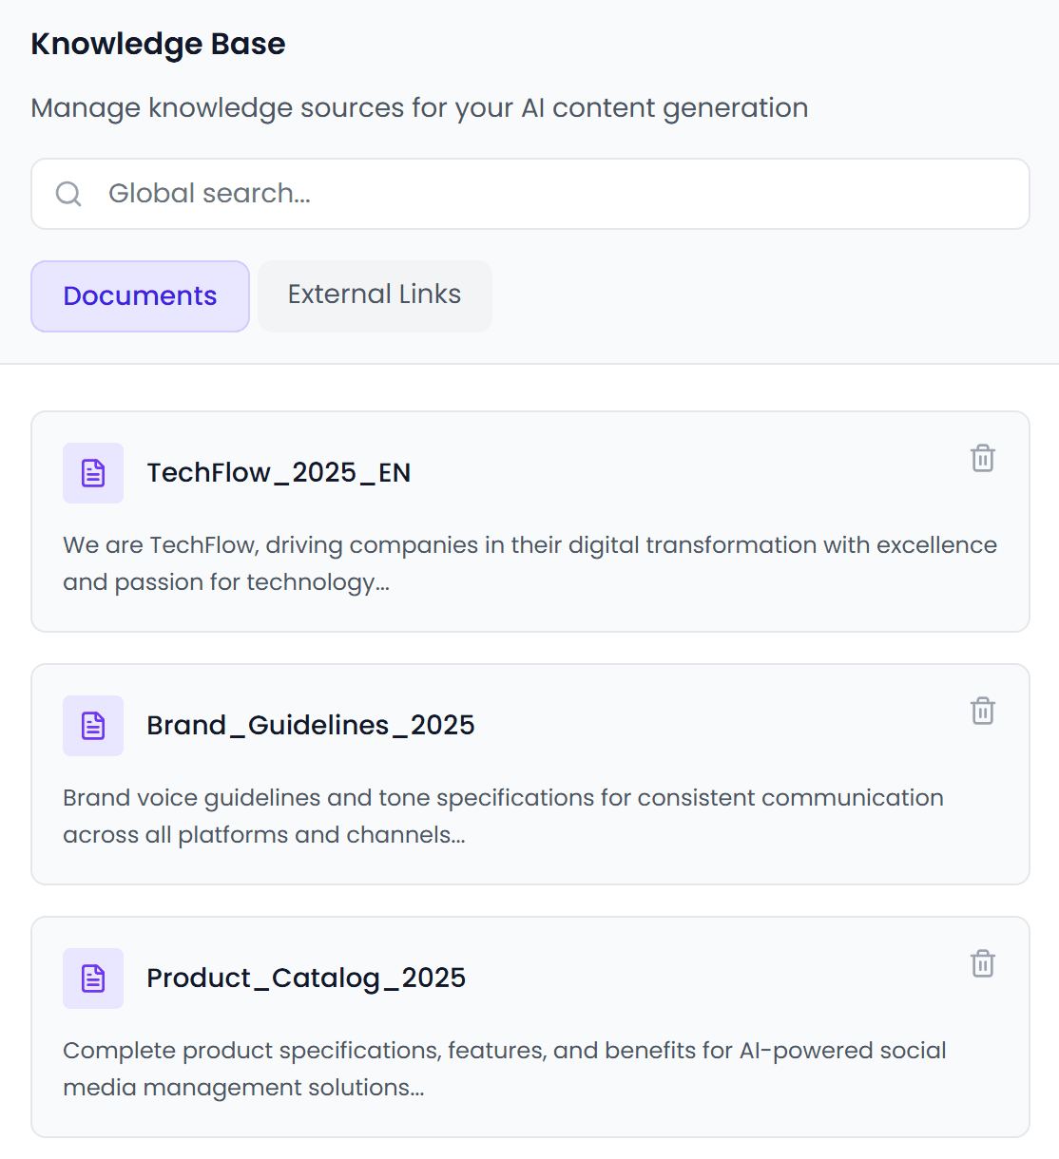Open the External Links tab
This screenshot has height=1159, width=1059.
pyautogui.click(x=375, y=295)
